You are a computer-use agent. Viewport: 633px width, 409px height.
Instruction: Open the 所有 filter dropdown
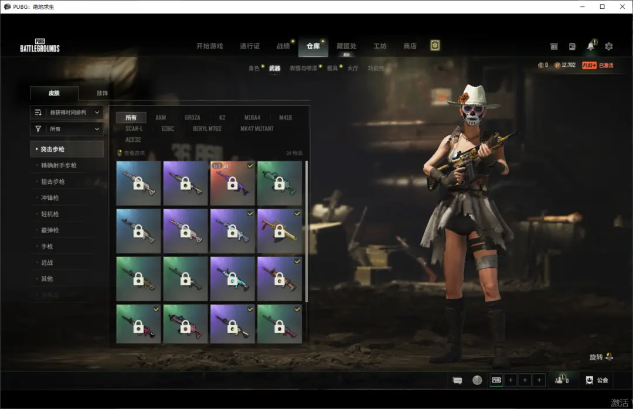point(67,129)
